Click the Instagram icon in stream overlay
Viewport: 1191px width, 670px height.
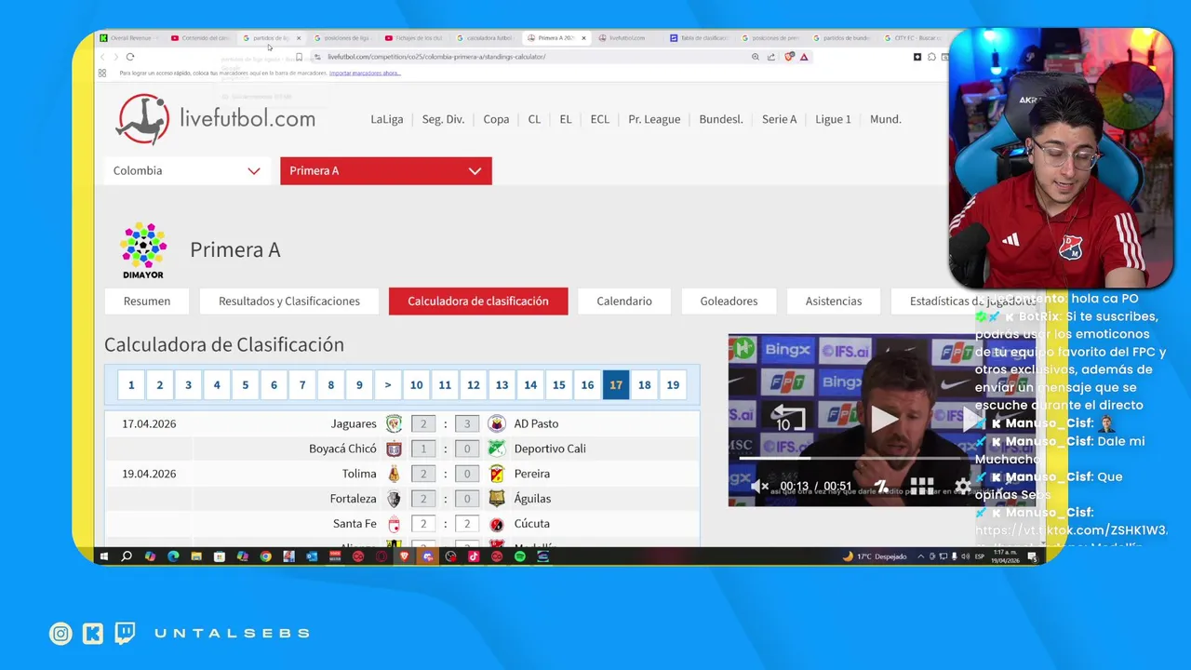point(60,634)
